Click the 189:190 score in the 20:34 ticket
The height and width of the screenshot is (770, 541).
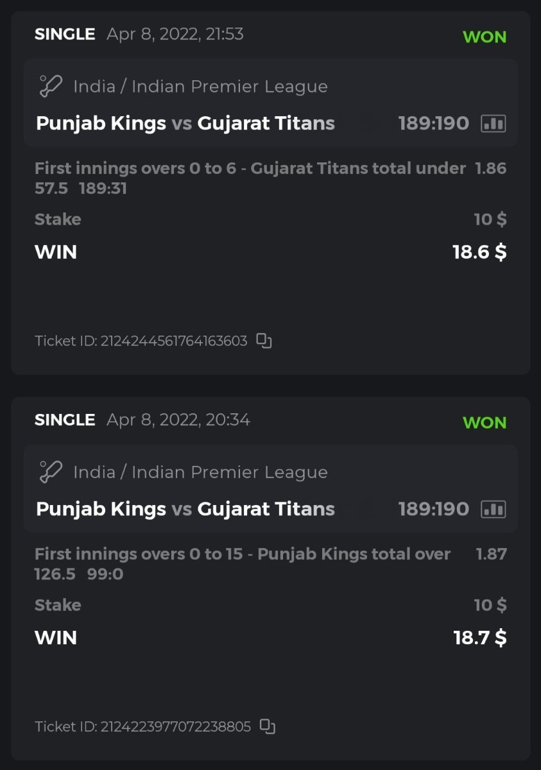(x=434, y=509)
